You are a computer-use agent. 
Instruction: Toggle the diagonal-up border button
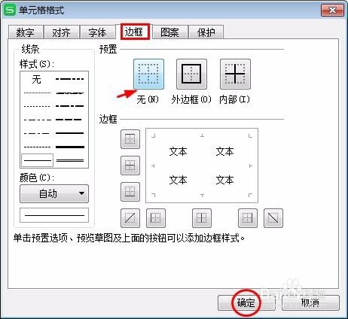130,218
